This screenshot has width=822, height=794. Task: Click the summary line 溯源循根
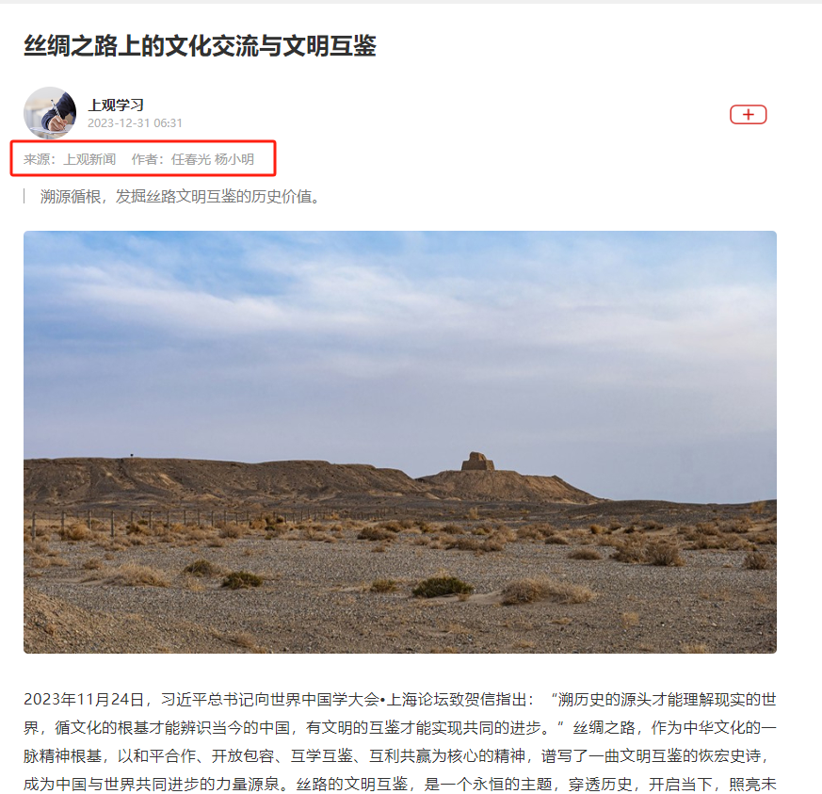pos(180,197)
